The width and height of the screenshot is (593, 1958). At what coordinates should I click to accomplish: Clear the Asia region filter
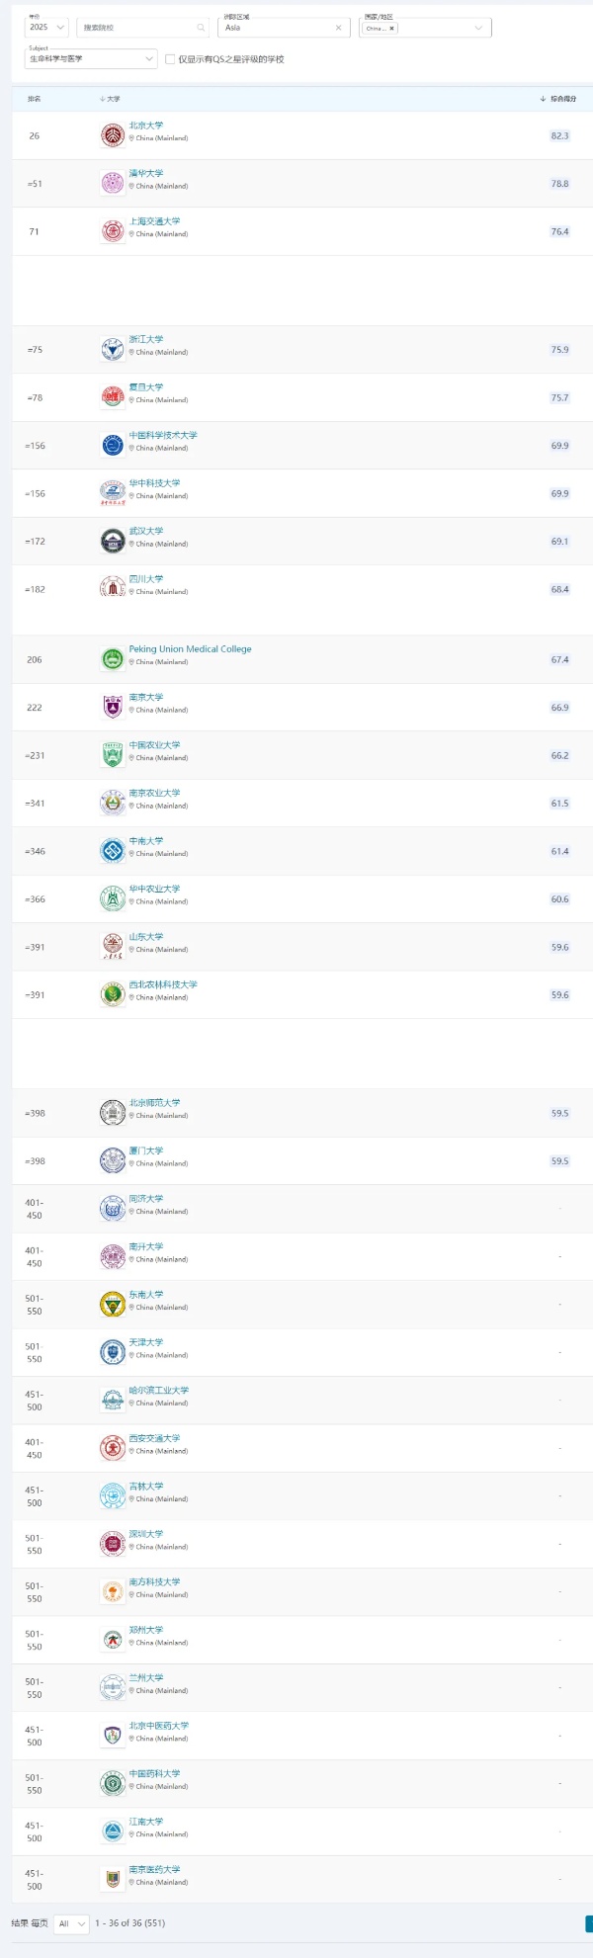coord(338,28)
